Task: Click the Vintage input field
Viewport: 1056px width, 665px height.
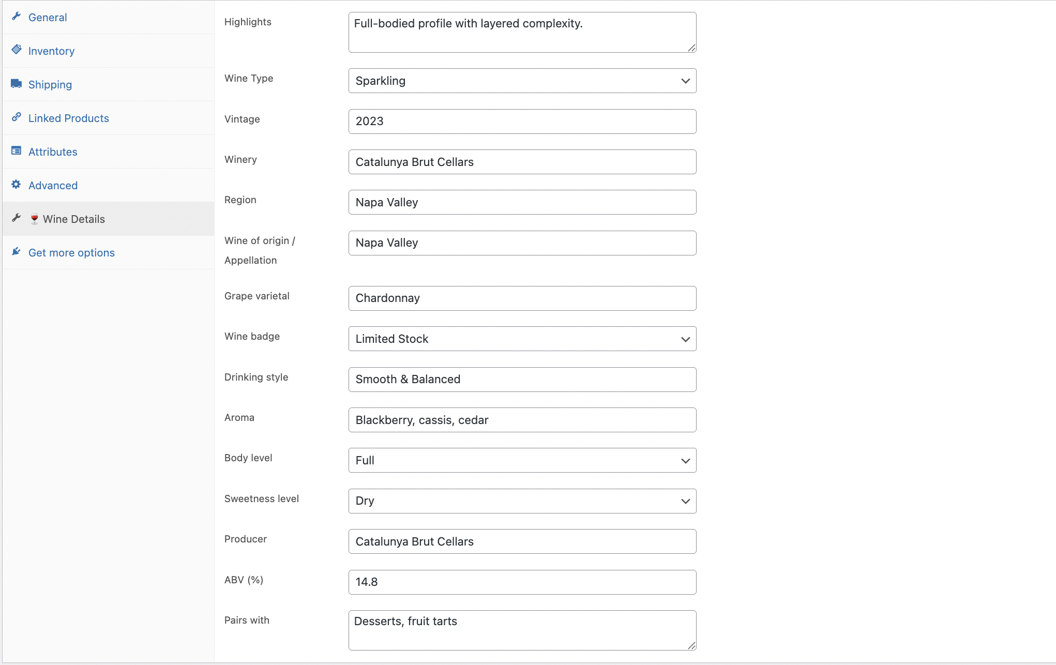Action: [x=522, y=121]
